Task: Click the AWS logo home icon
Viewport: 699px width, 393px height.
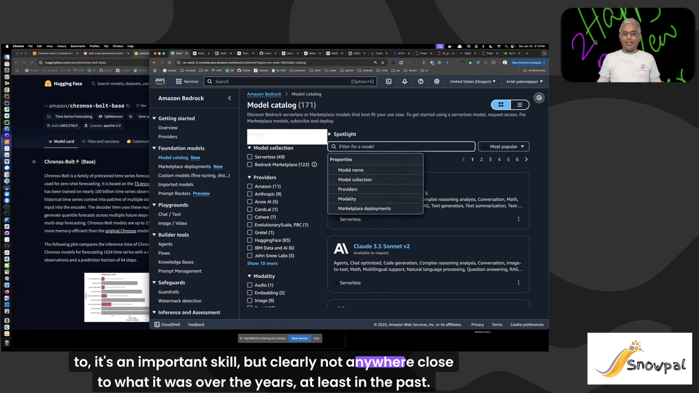Action: 160,81
